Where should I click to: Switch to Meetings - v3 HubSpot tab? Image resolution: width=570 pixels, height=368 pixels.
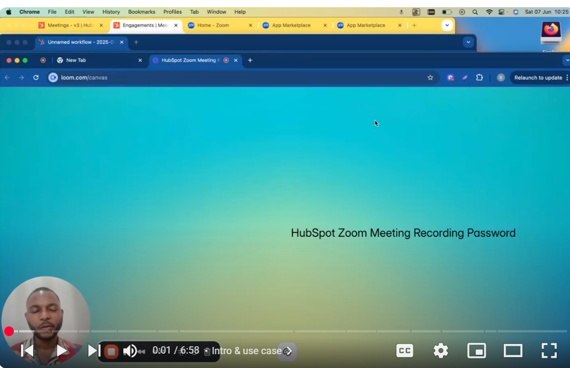point(71,25)
